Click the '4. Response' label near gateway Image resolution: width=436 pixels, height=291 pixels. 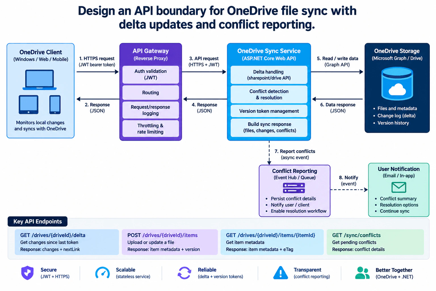(204, 105)
